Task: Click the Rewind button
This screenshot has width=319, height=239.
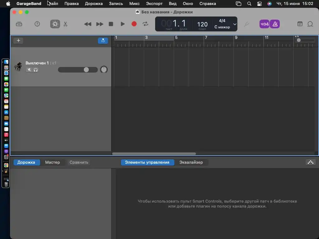Action: [x=88, y=24]
